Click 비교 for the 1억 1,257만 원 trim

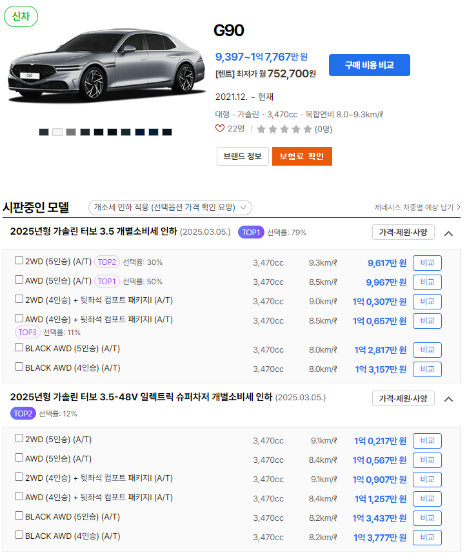click(x=427, y=499)
